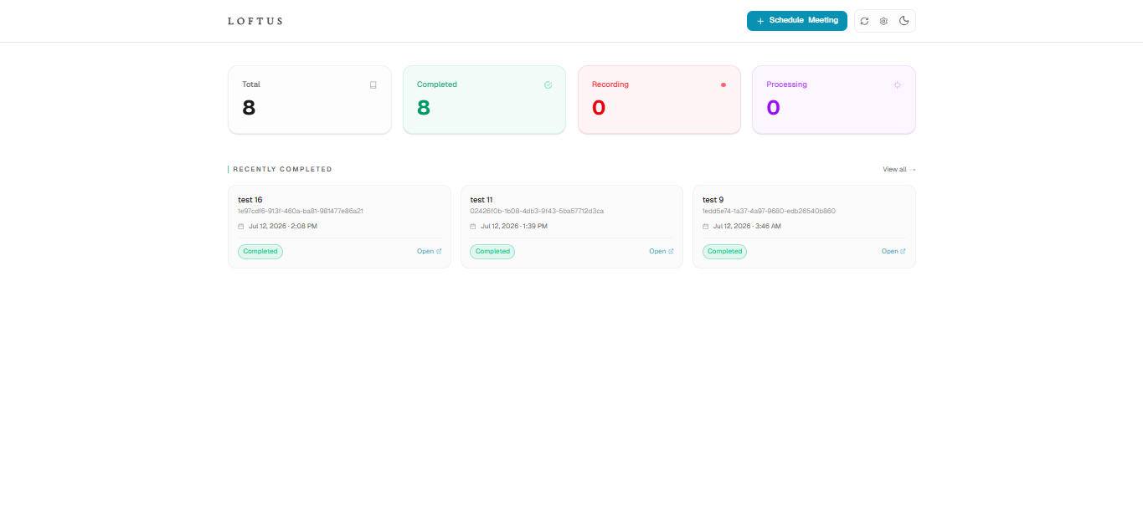The height and width of the screenshot is (532, 1143).
Task: Select the Completed stat card
Action: (484, 100)
